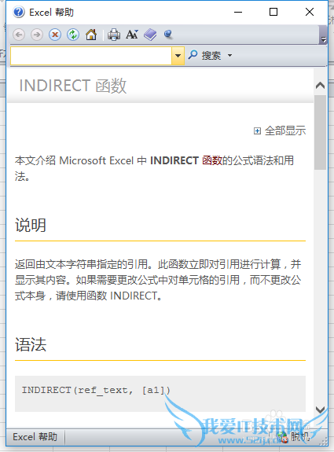Close the Excel 帮助 window

[310, 12]
